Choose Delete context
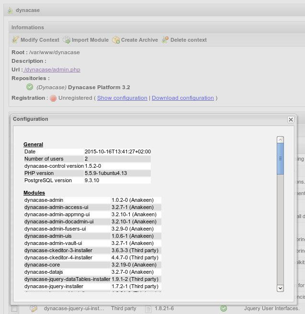Screen dimensions: 305x314 (184, 40)
